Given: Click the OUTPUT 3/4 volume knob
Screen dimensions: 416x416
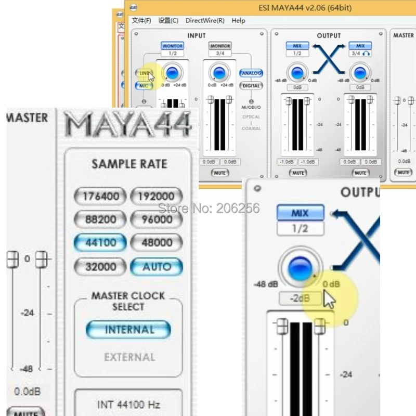Looking at the screenshot, I should point(360,73).
